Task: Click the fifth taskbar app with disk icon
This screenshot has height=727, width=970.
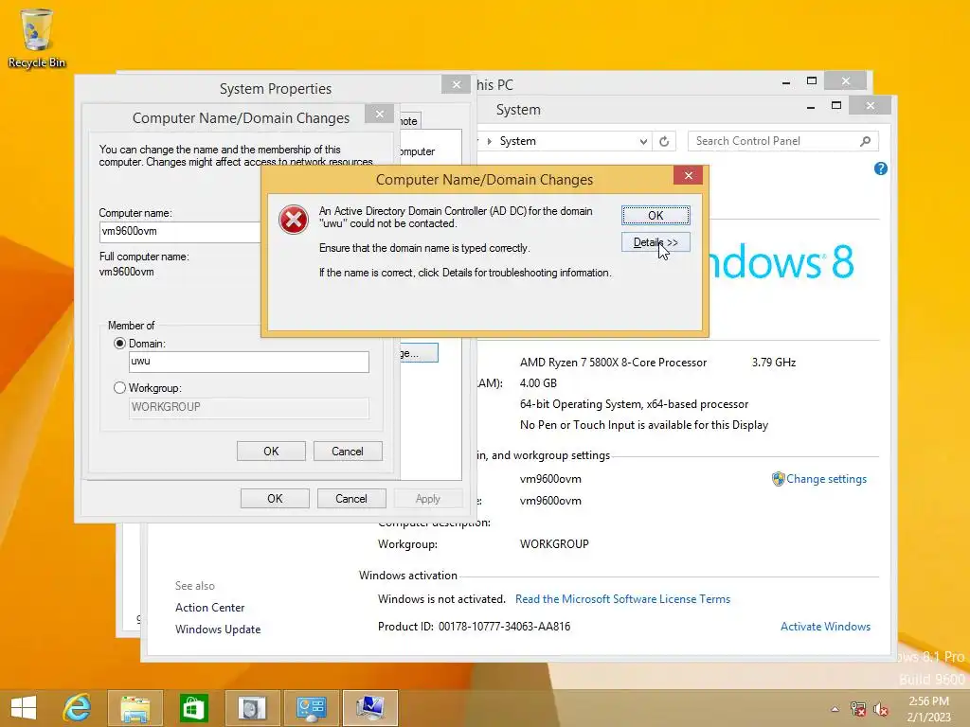Action: [x=252, y=708]
